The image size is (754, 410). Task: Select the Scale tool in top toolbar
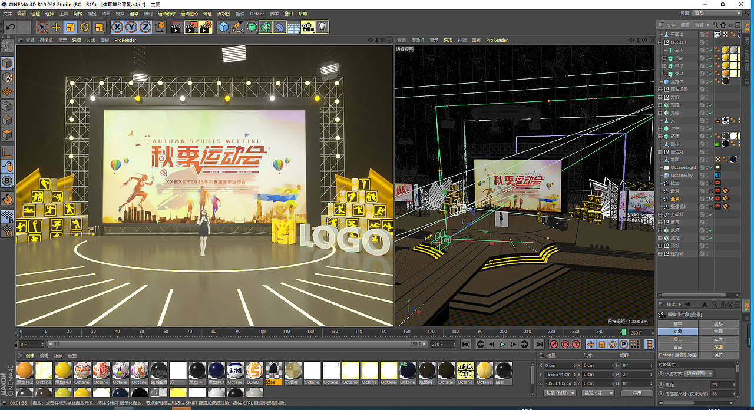point(71,27)
